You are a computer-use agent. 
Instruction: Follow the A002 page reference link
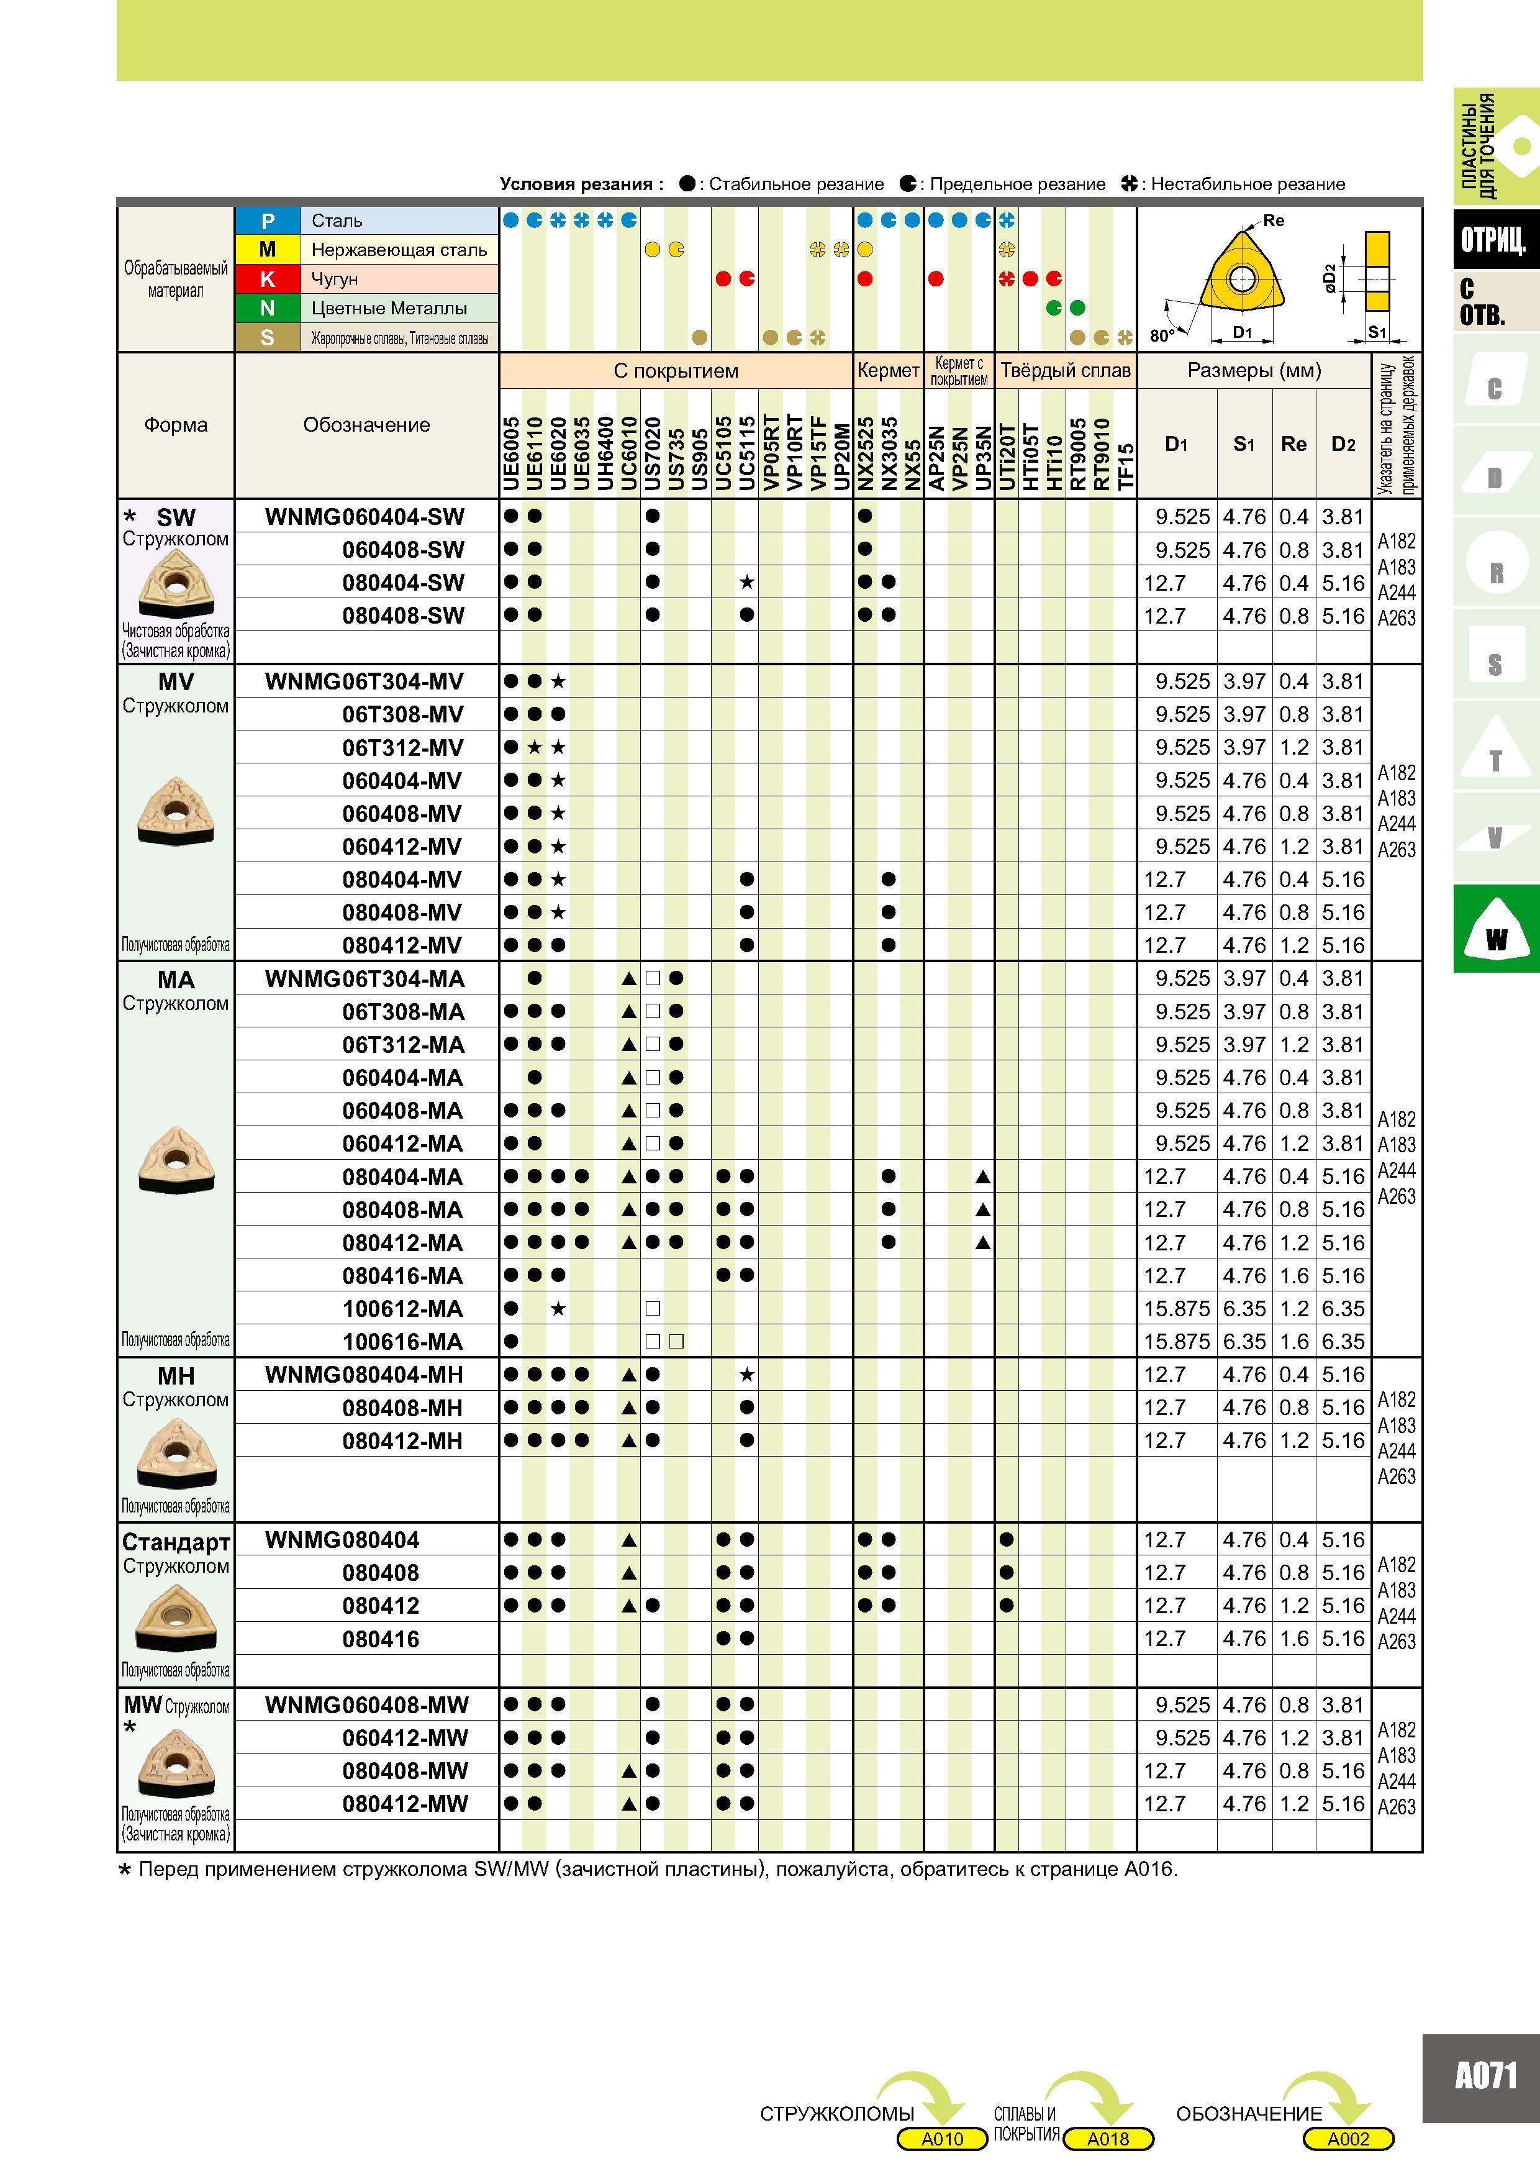1348,2139
